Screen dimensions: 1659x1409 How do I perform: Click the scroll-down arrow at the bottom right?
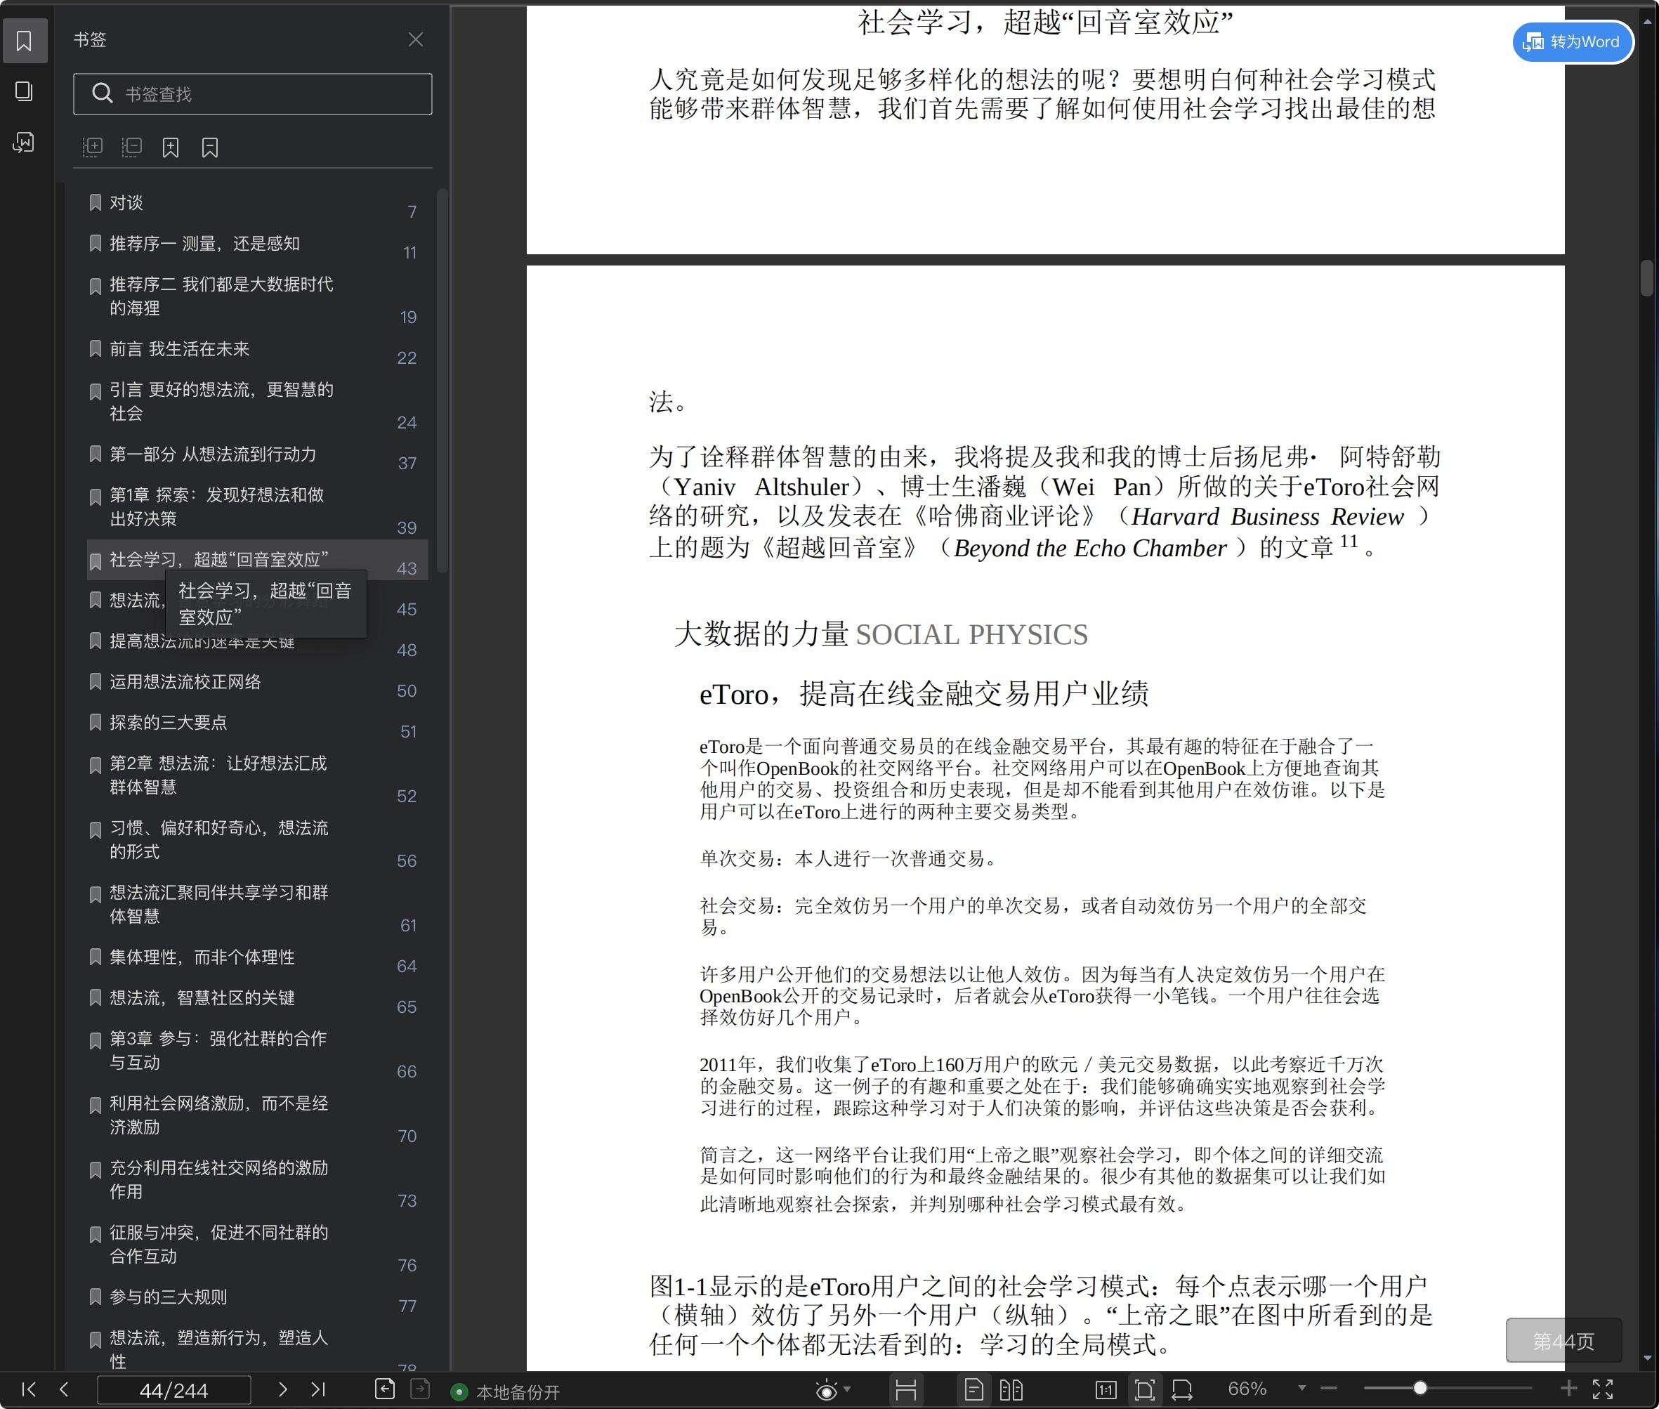[1648, 1358]
